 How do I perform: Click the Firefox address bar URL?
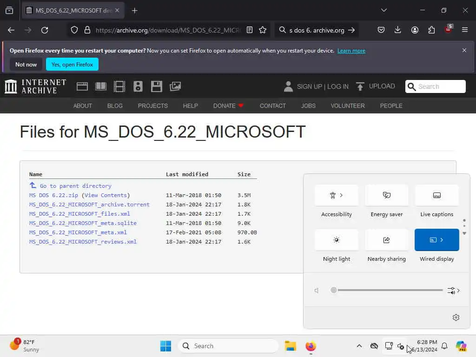(x=168, y=30)
